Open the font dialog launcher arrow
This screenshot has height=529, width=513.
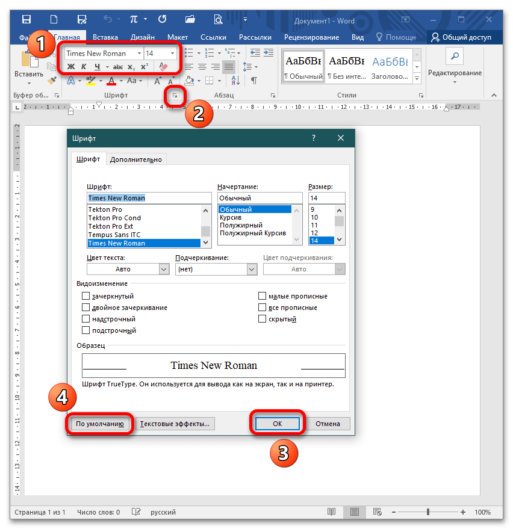175,95
